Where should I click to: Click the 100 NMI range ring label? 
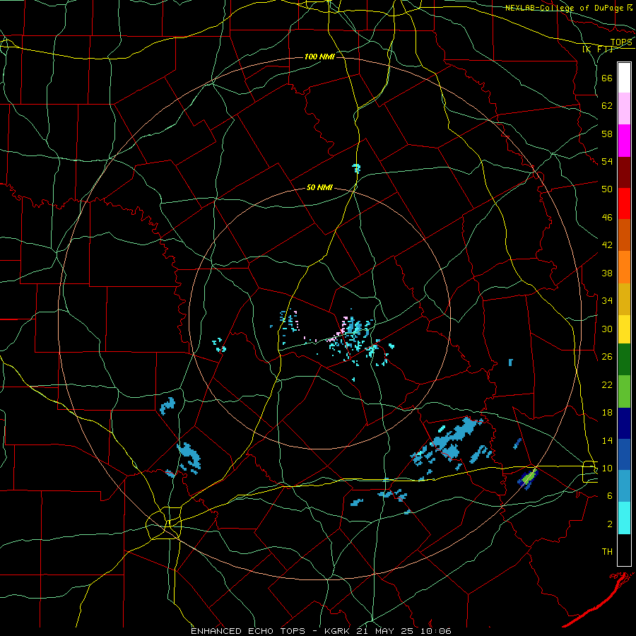coord(319,57)
